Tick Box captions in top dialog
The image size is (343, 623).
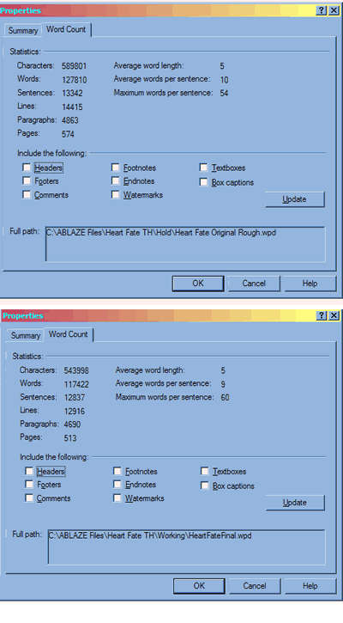(203, 182)
